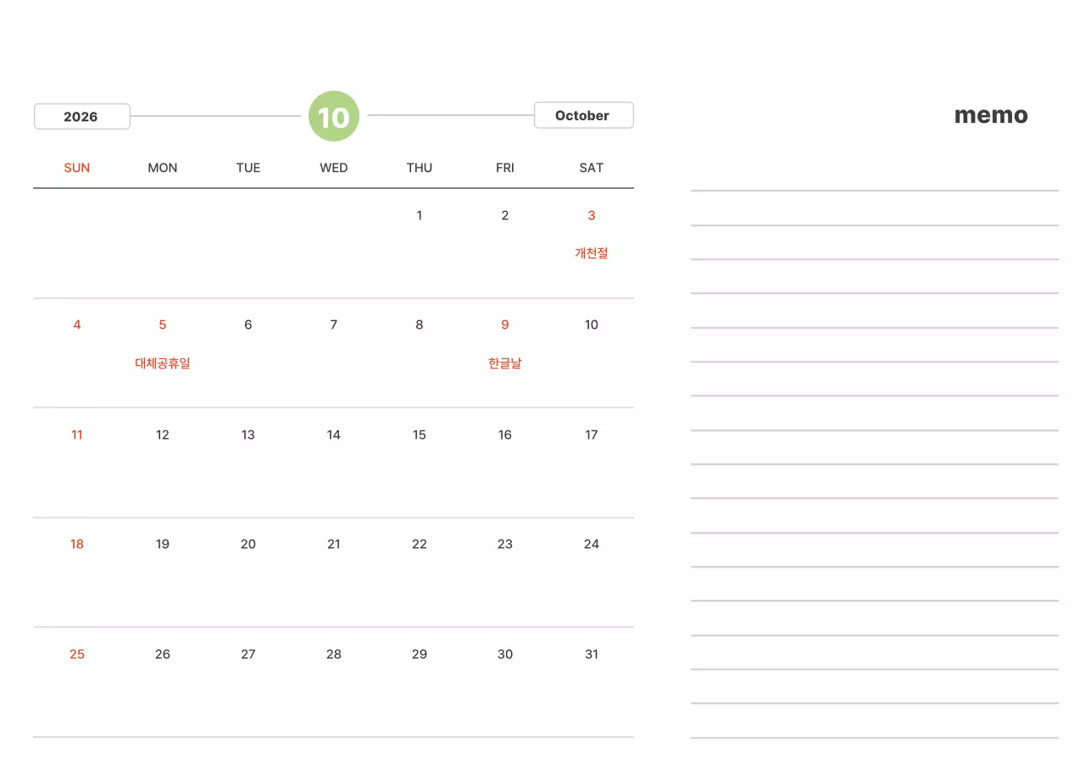
Task: Select Monday the 12th
Action: 163,435
